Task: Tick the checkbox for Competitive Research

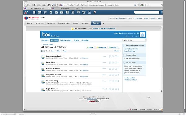Action: point(118,75)
